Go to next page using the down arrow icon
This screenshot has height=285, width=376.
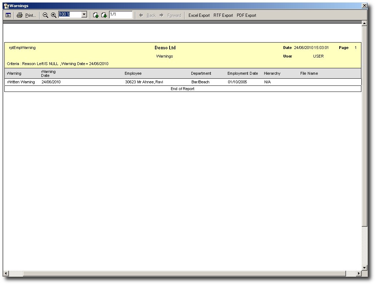click(104, 15)
